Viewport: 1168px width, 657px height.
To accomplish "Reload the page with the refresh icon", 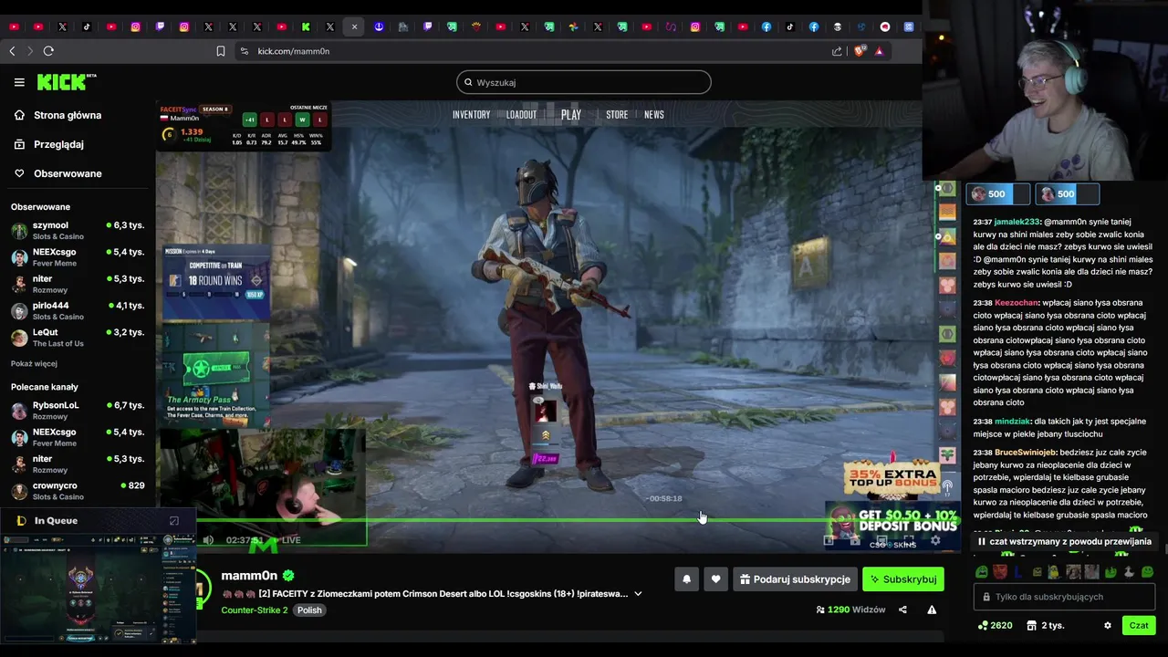I will pyautogui.click(x=48, y=51).
